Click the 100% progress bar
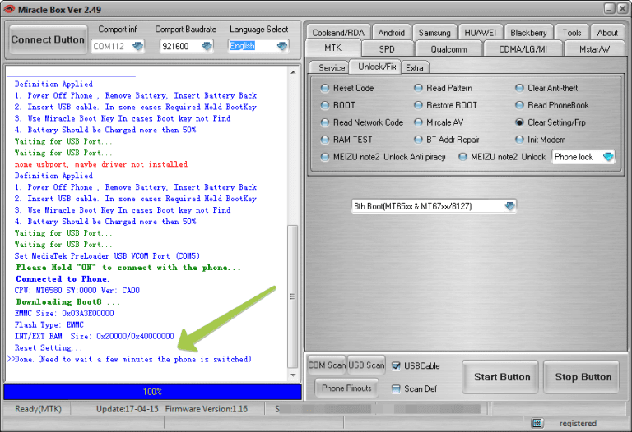Image resolution: width=632 pixels, height=432 pixels. click(152, 392)
